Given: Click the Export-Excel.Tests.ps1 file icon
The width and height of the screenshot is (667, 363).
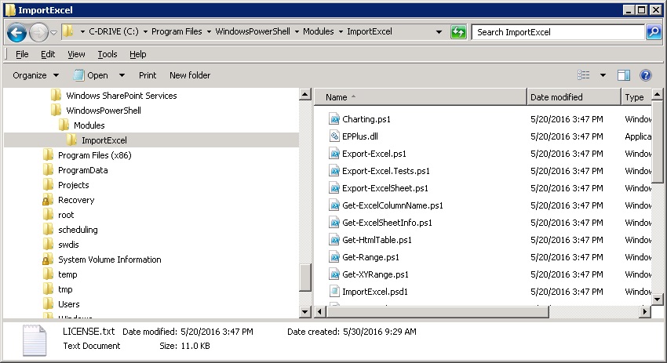Looking at the screenshot, I should coord(334,171).
